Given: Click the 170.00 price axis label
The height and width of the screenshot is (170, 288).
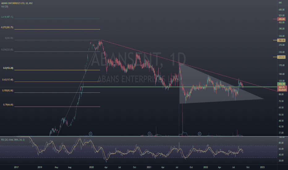Looking at the screenshot, I should tap(282, 65).
